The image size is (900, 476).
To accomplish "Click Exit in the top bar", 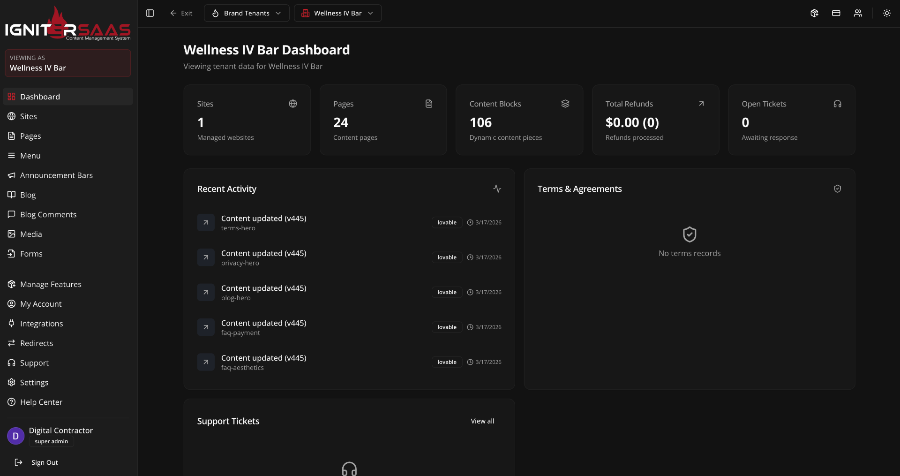I will click(182, 13).
